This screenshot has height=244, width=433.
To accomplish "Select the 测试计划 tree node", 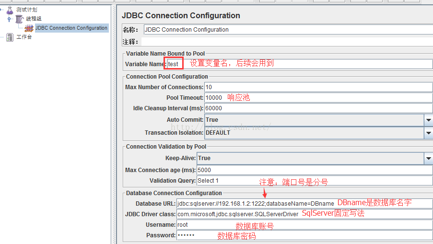I will point(26,10).
